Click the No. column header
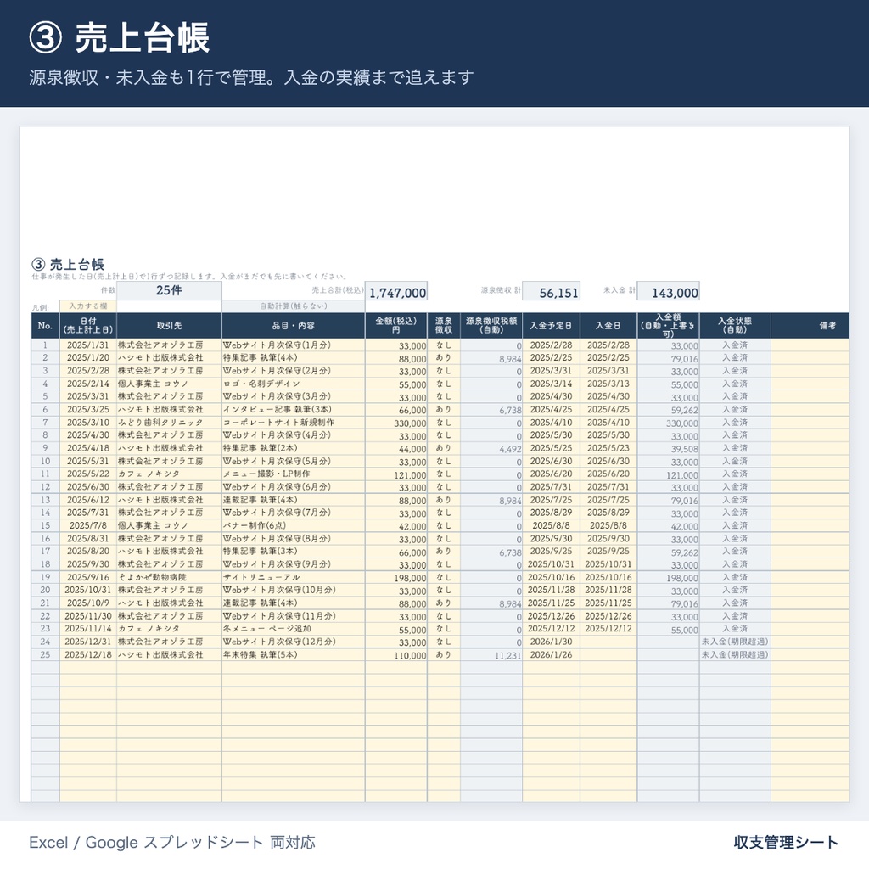The height and width of the screenshot is (869, 869). (x=46, y=325)
